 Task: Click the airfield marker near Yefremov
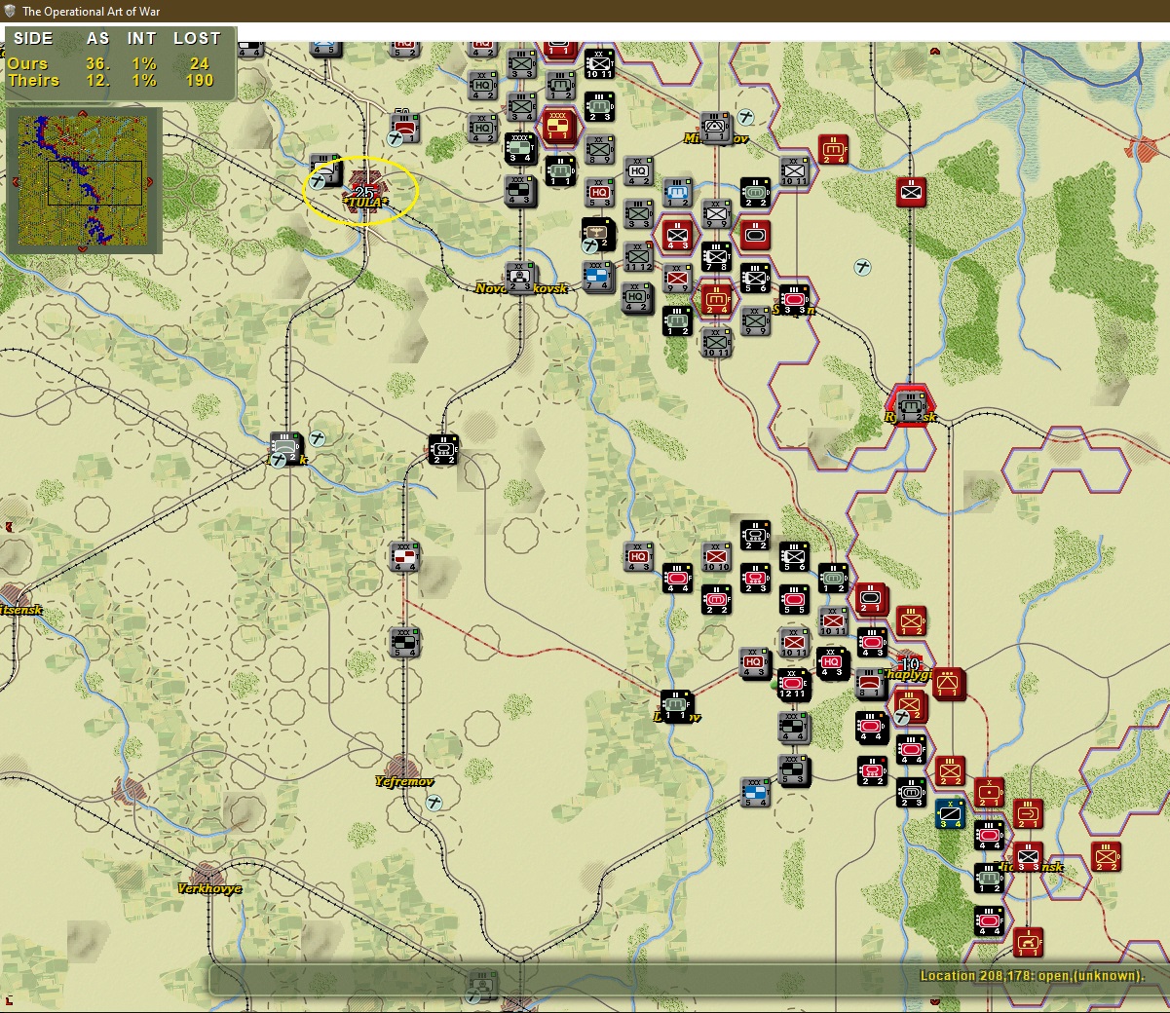click(x=434, y=803)
